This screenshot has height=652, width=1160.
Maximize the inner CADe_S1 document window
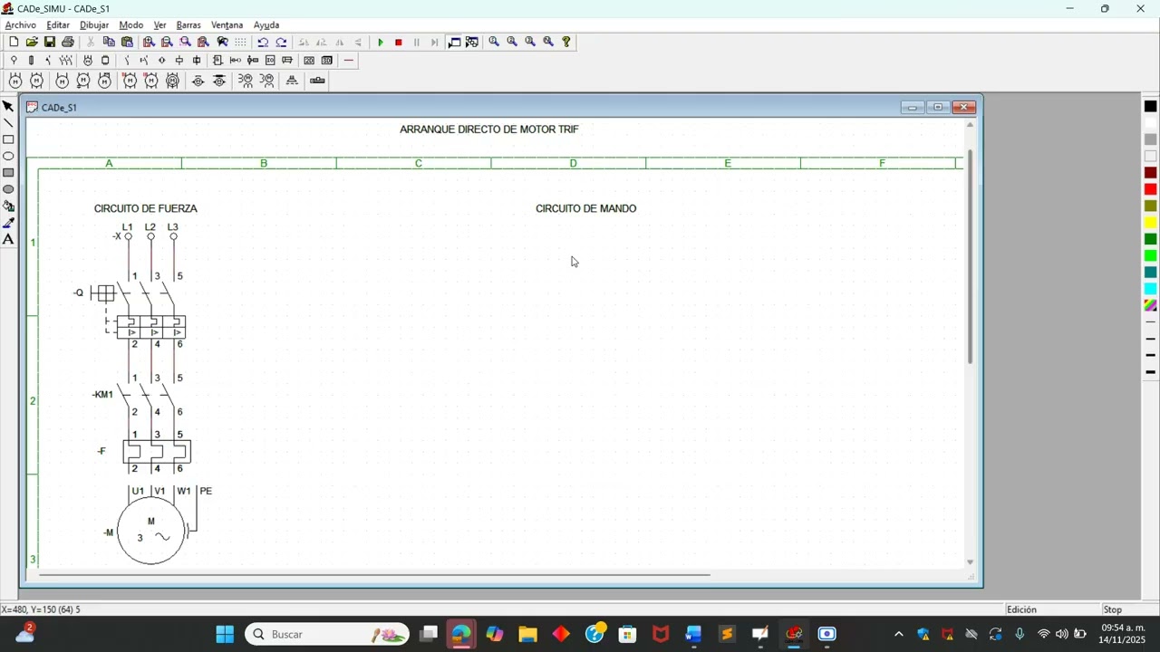pos(938,107)
